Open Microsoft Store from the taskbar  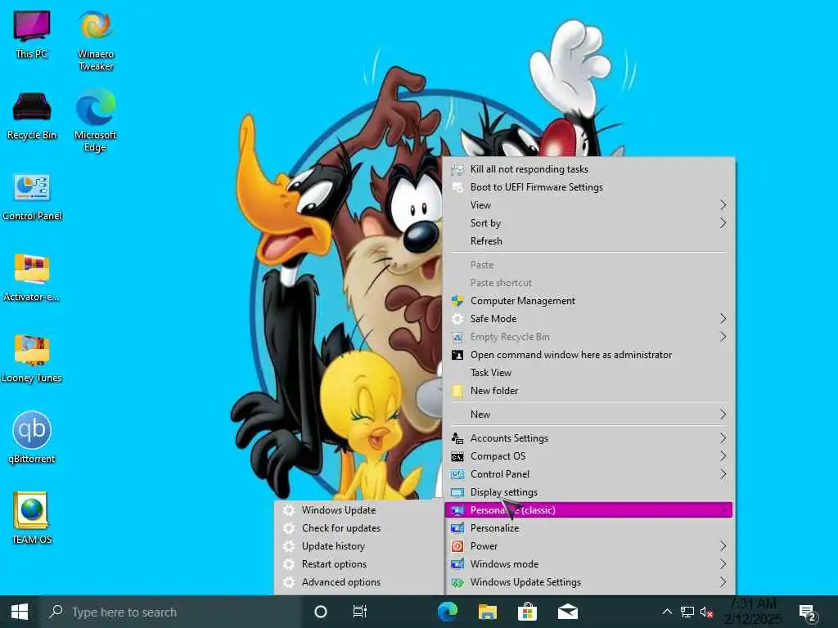(x=527, y=612)
